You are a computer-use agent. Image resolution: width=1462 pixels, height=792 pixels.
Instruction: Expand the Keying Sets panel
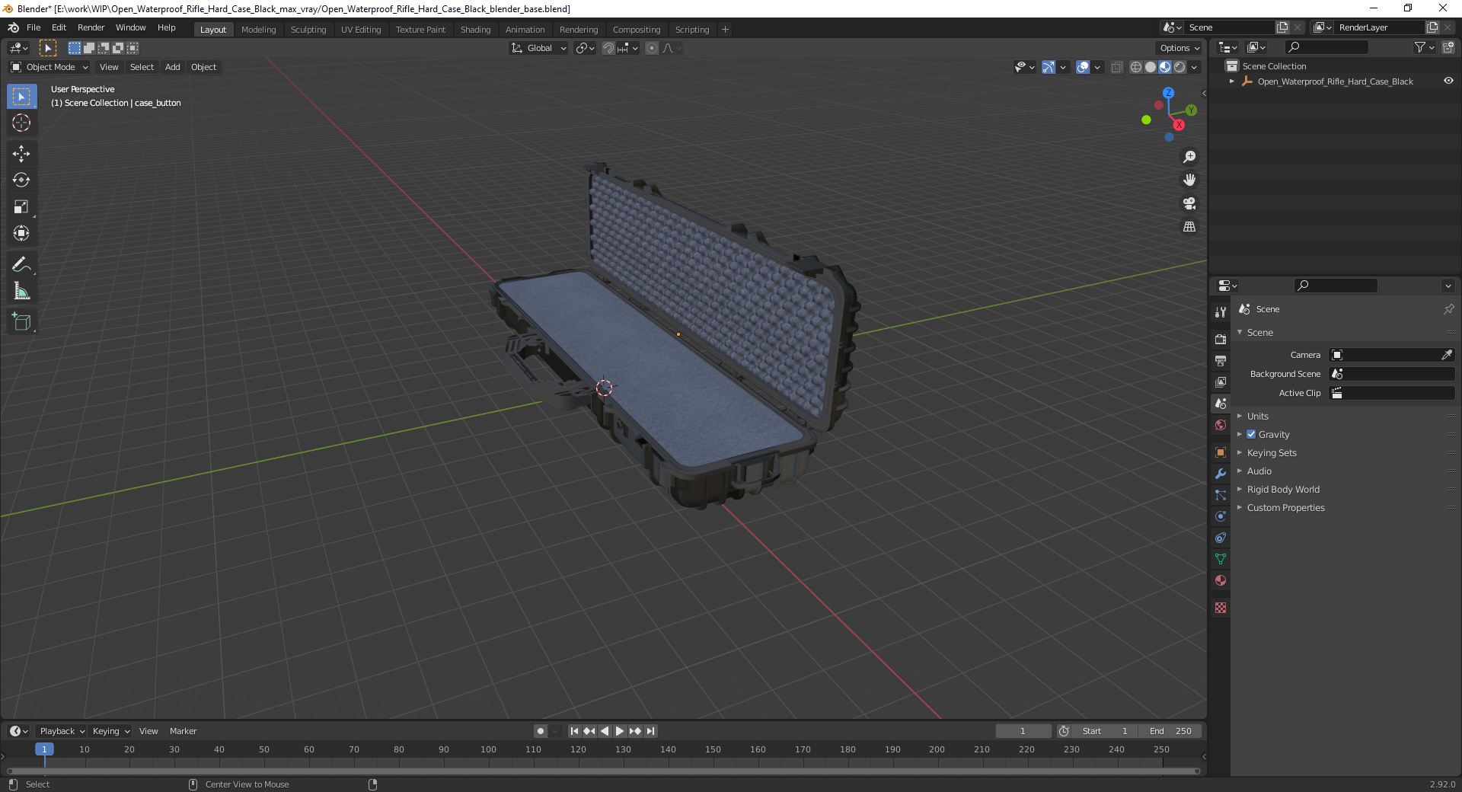point(1271,452)
